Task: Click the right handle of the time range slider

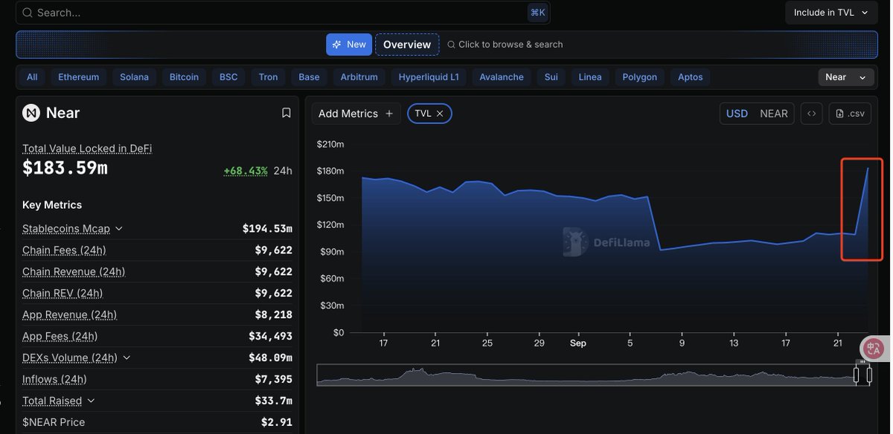Action: tap(868, 375)
